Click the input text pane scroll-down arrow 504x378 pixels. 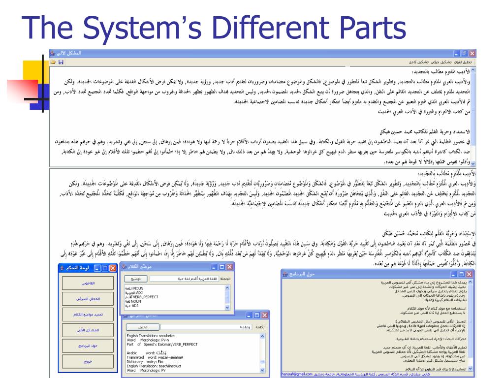tap(473, 163)
